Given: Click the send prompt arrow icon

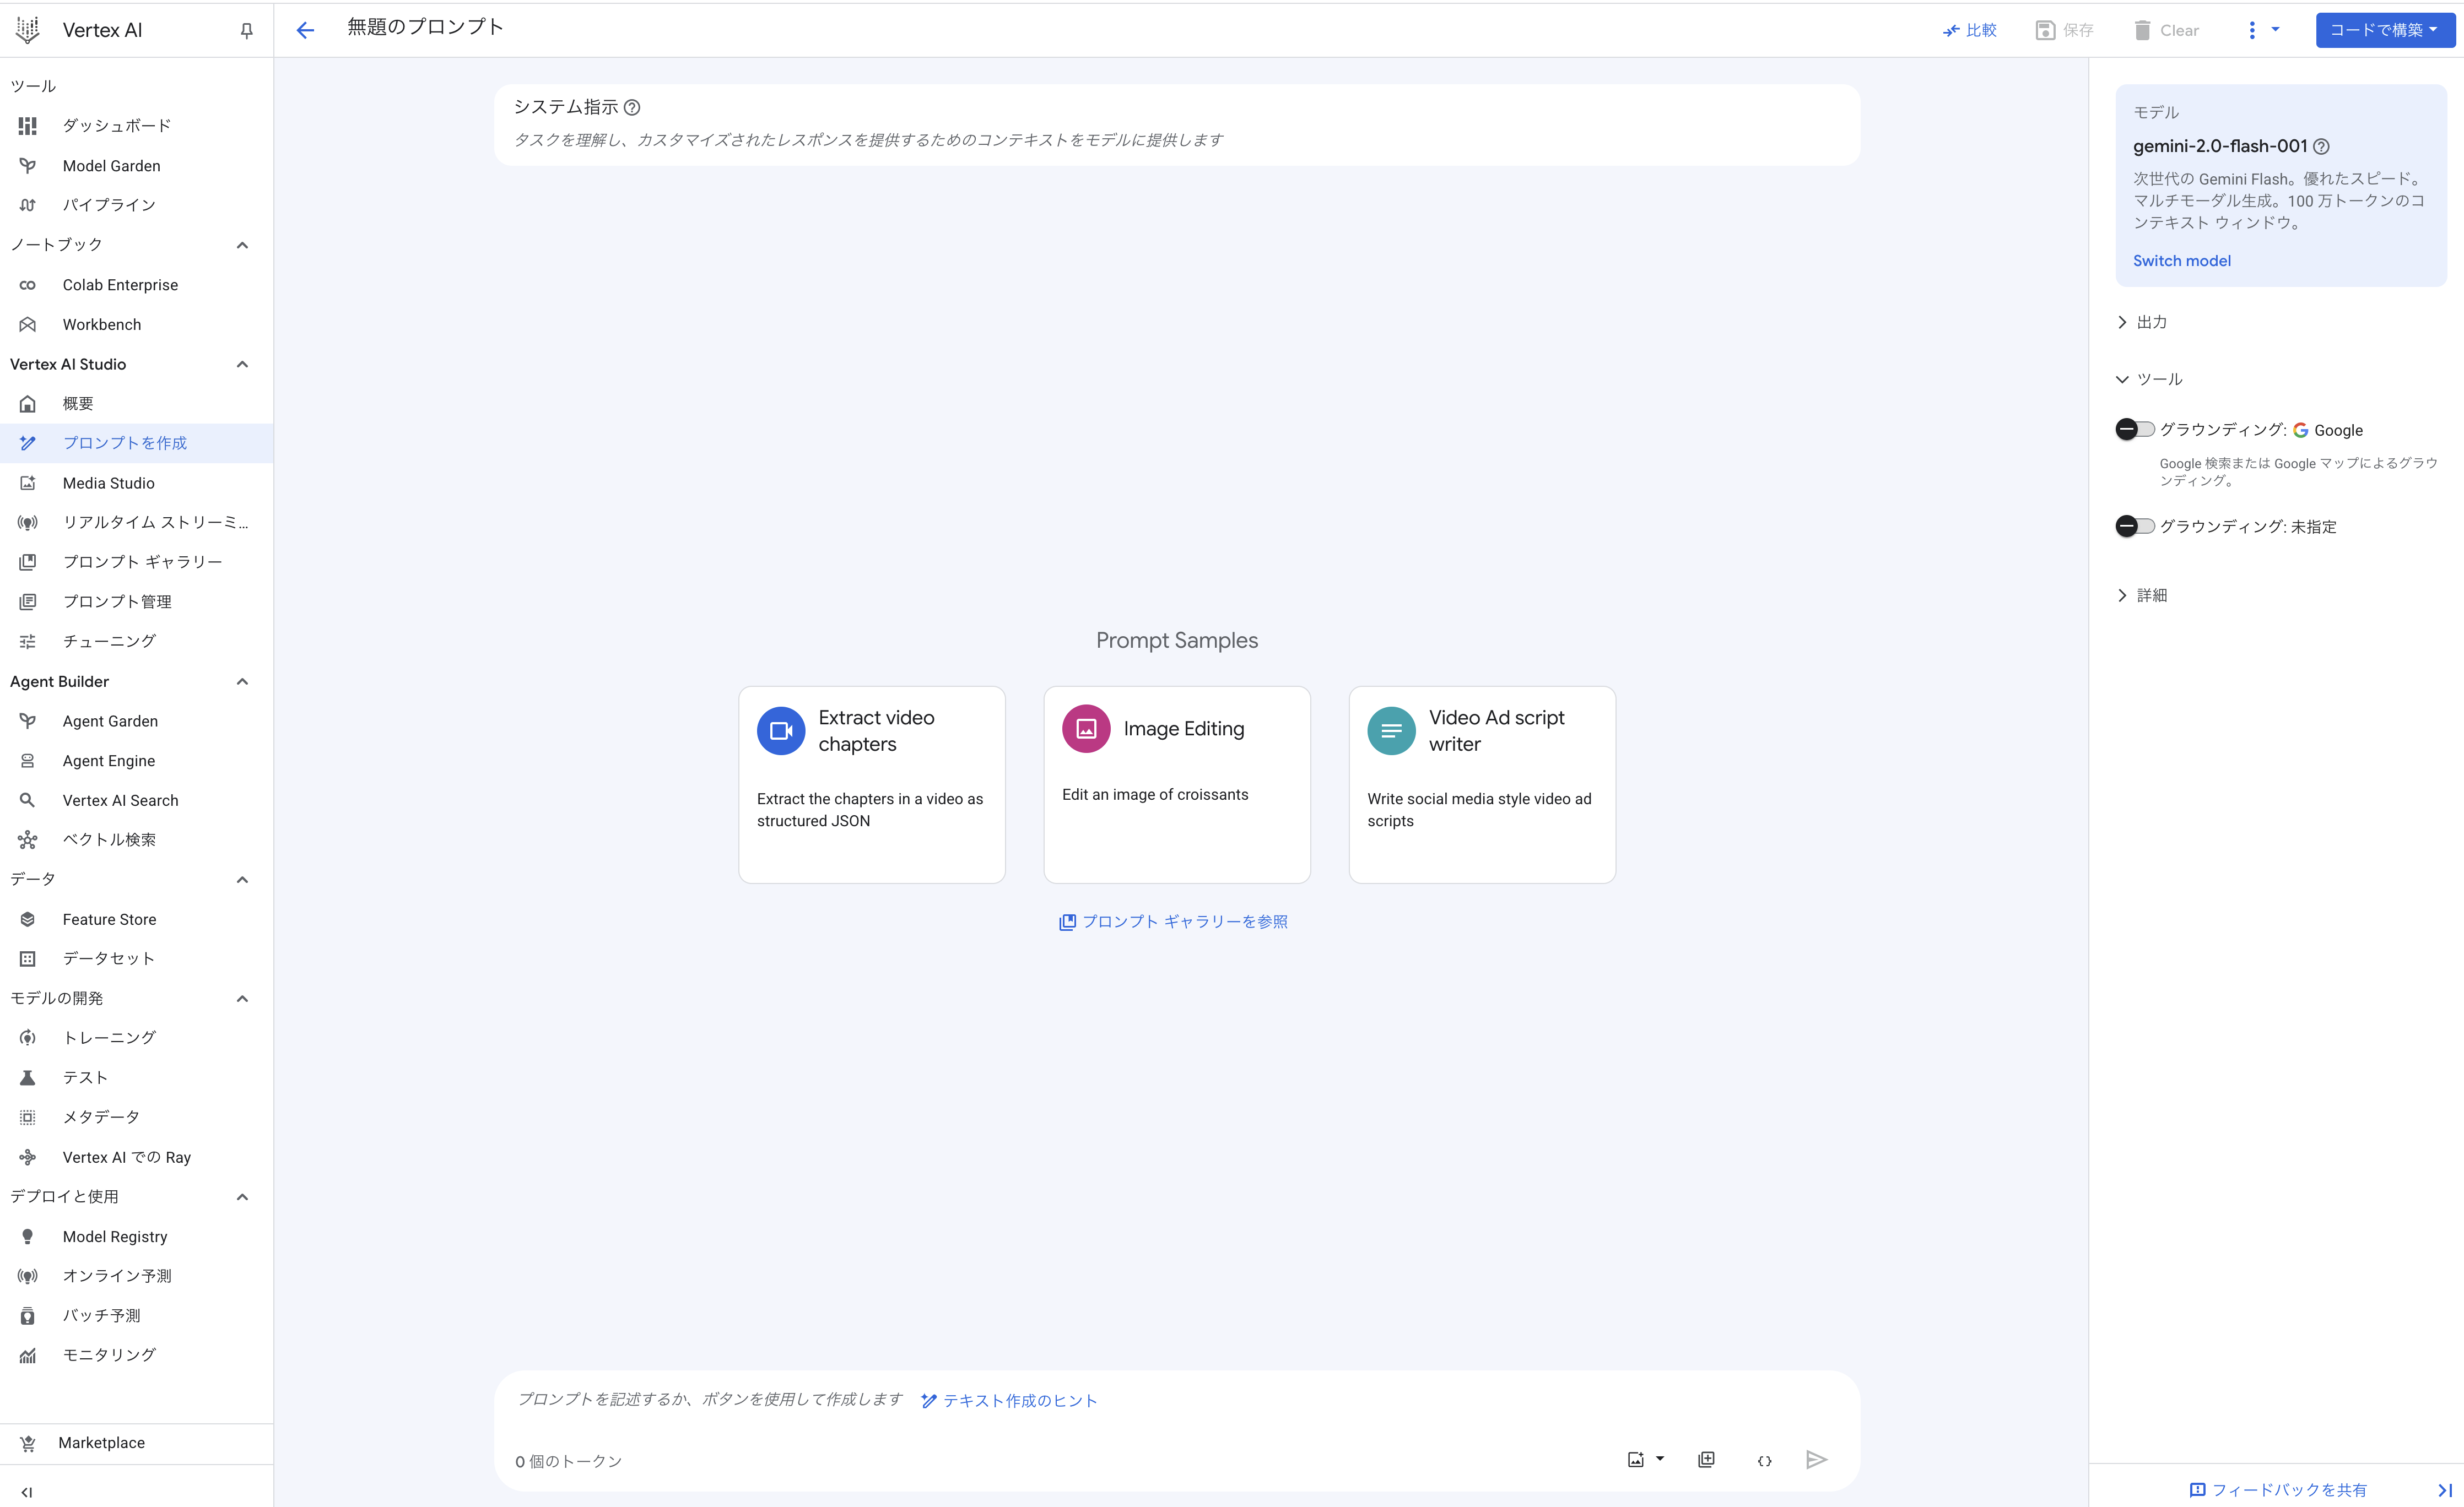Looking at the screenshot, I should click(1816, 1460).
